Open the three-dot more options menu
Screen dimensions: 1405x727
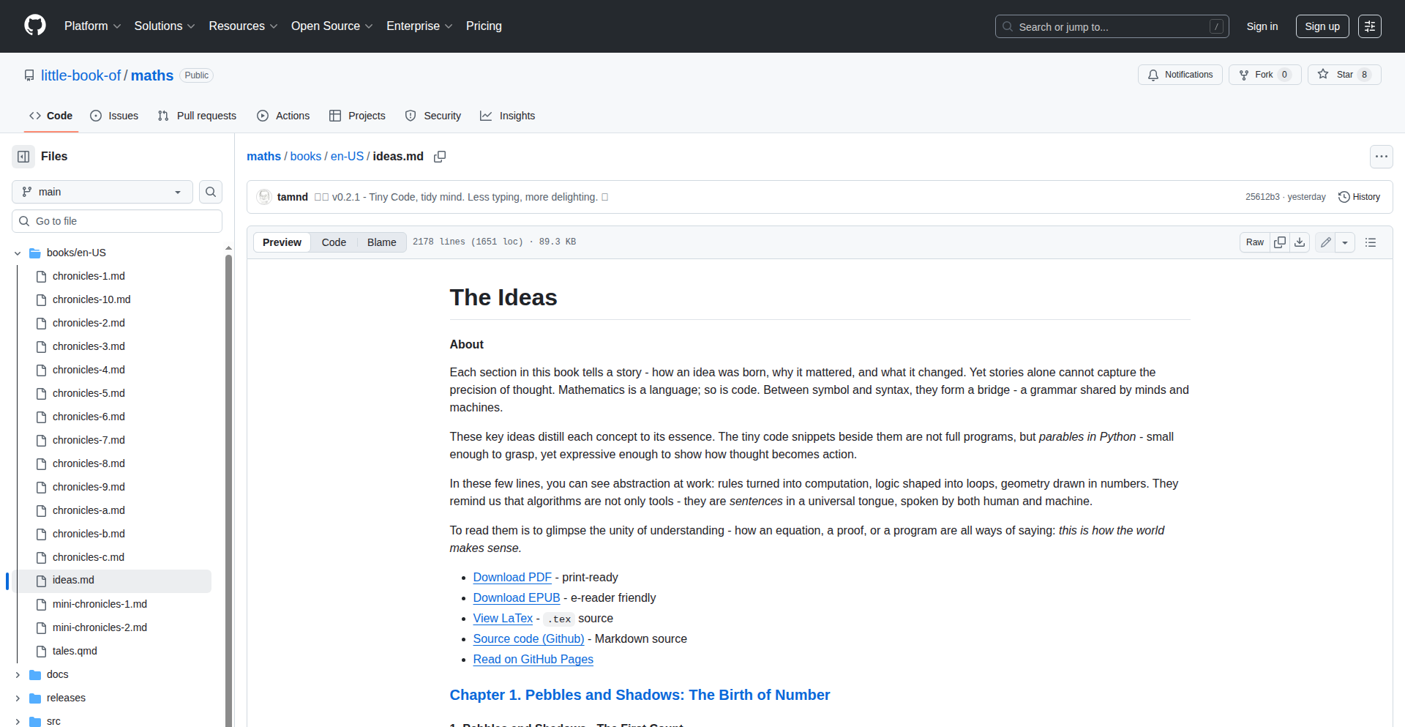(1381, 157)
